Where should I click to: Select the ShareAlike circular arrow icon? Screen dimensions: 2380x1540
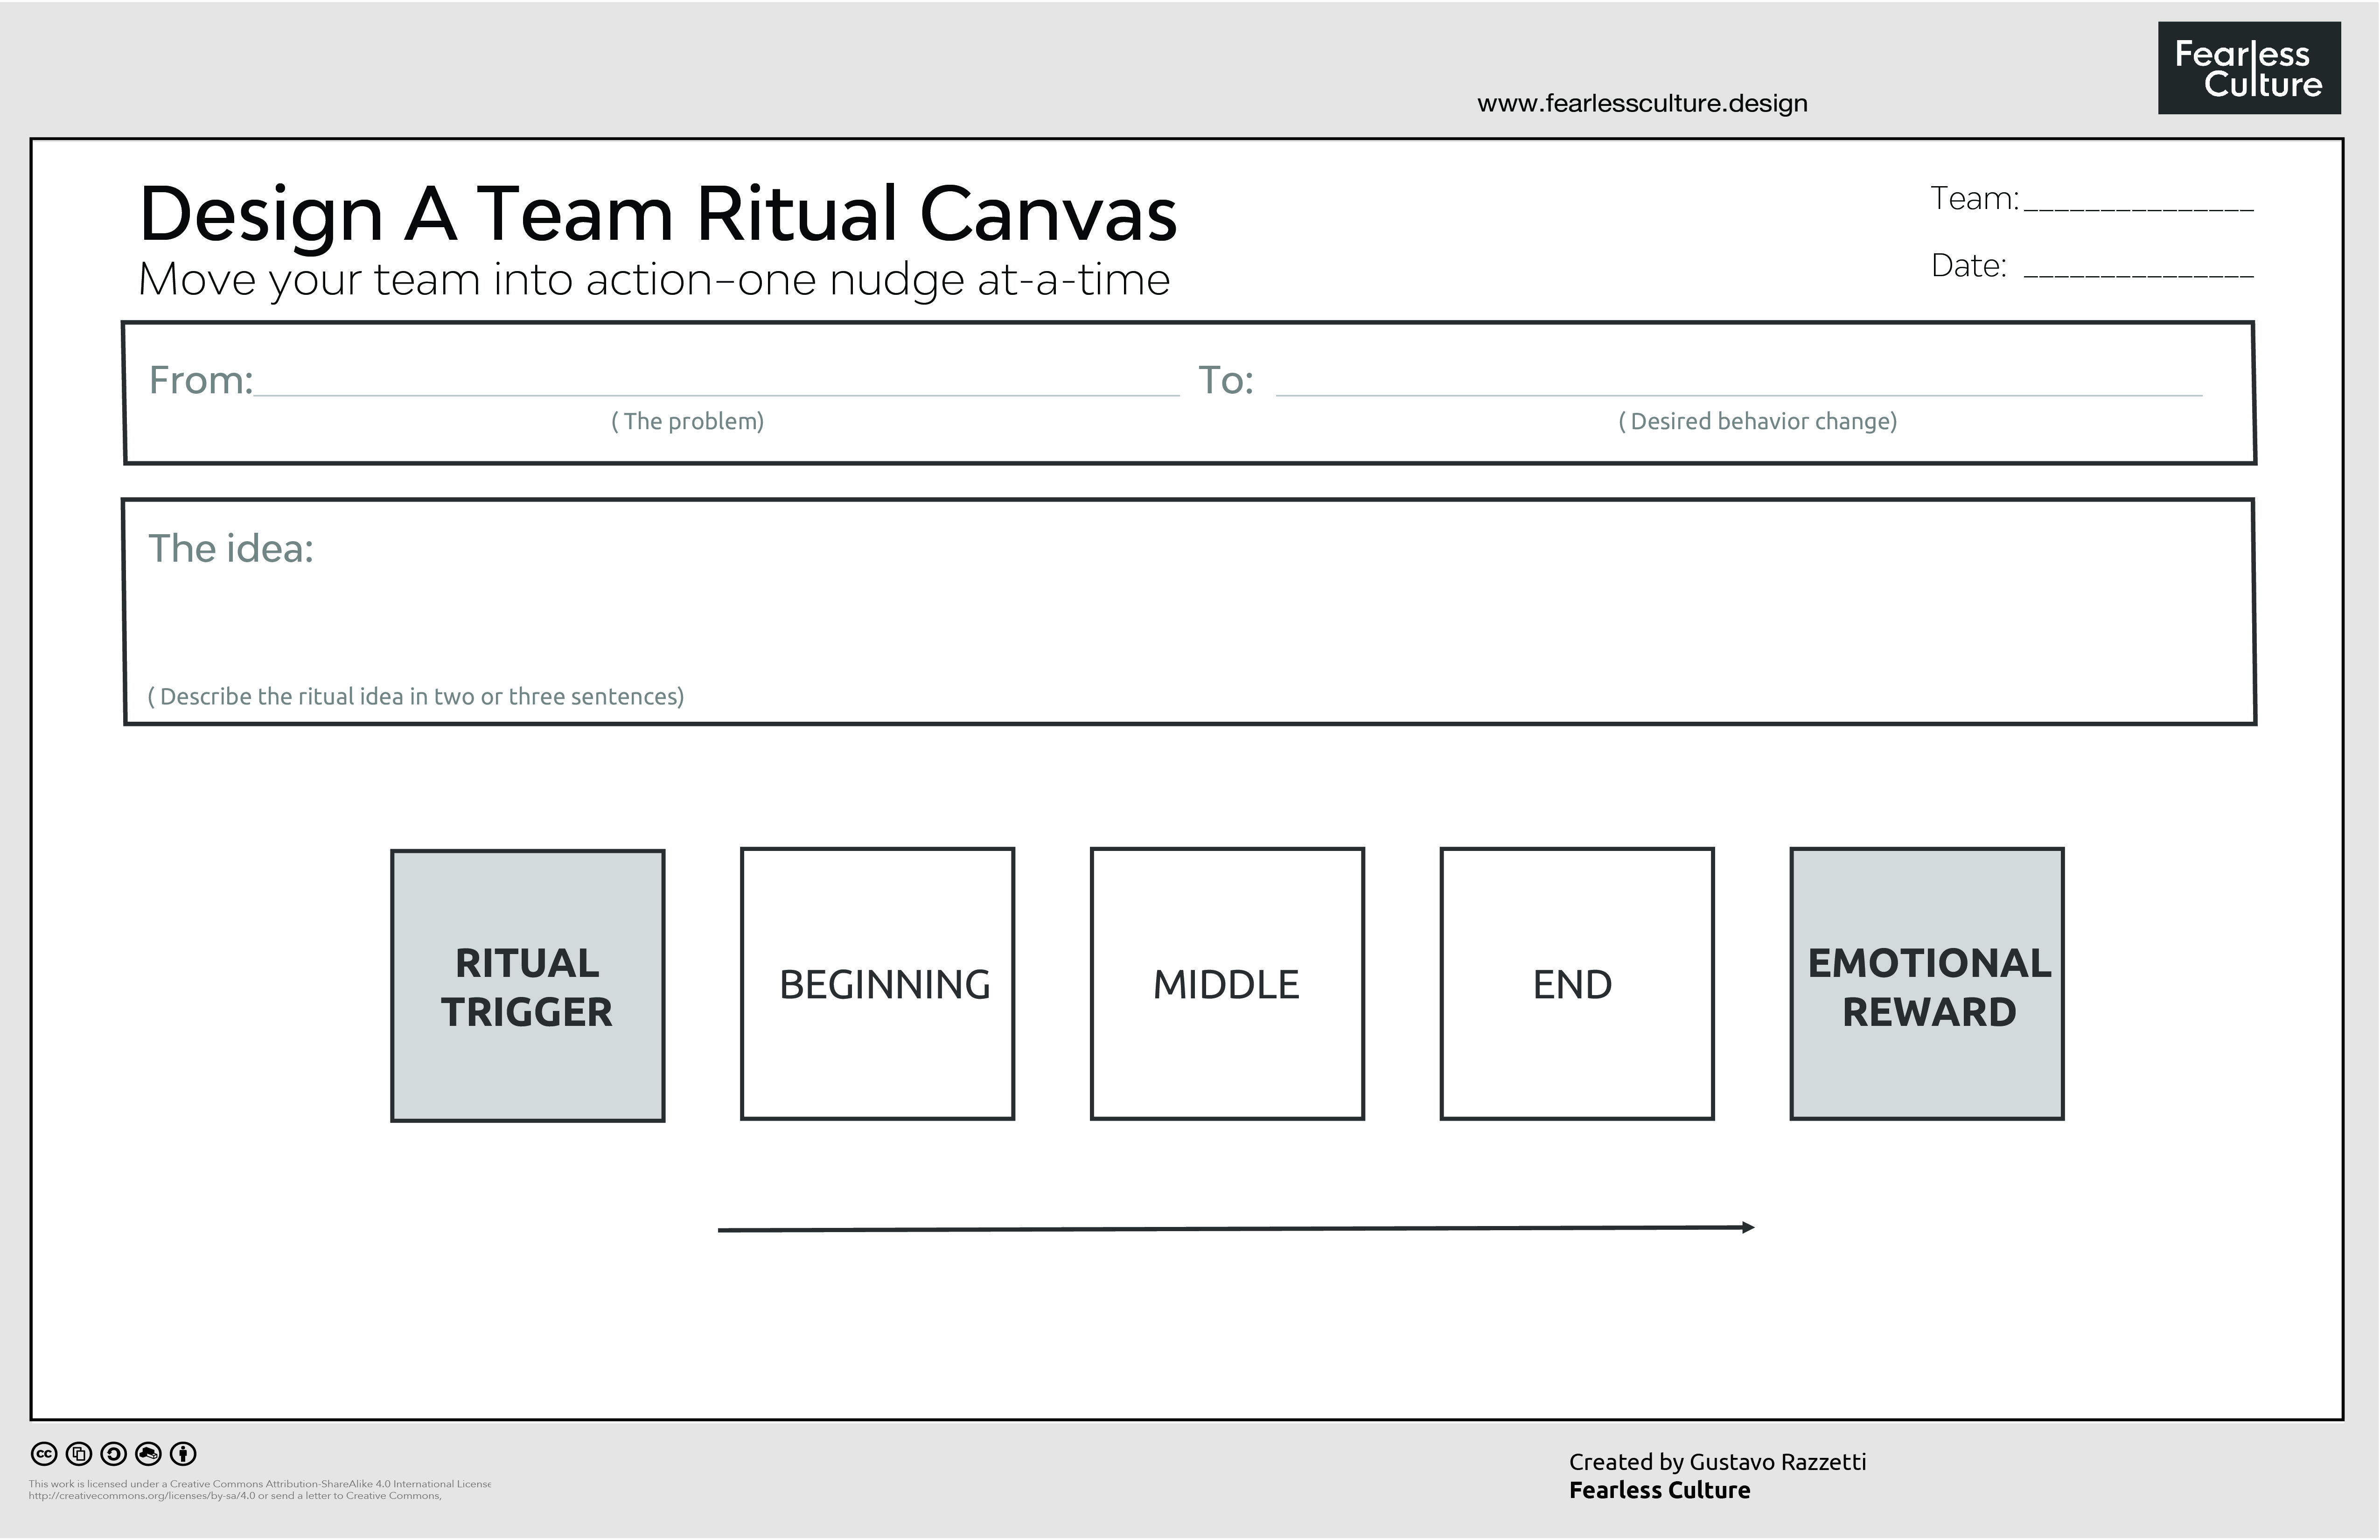[114, 1454]
